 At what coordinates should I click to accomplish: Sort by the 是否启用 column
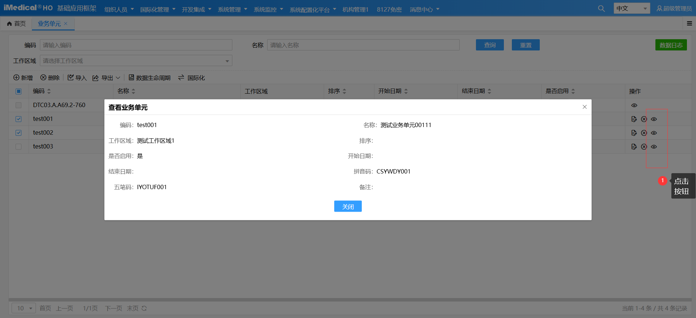coord(573,91)
